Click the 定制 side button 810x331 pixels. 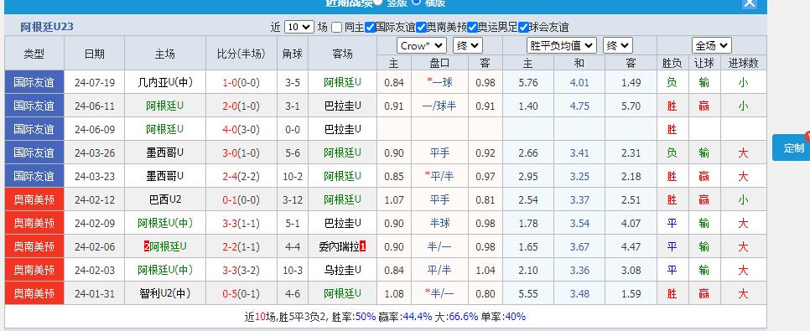pos(792,147)
